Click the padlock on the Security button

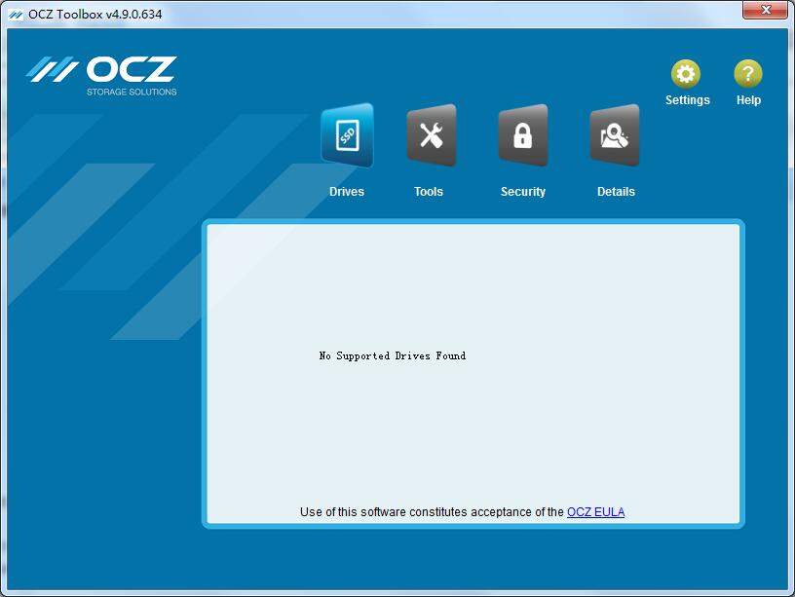[522, 135]
